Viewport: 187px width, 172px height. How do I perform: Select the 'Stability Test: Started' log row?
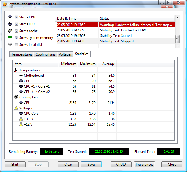point(116,36)
